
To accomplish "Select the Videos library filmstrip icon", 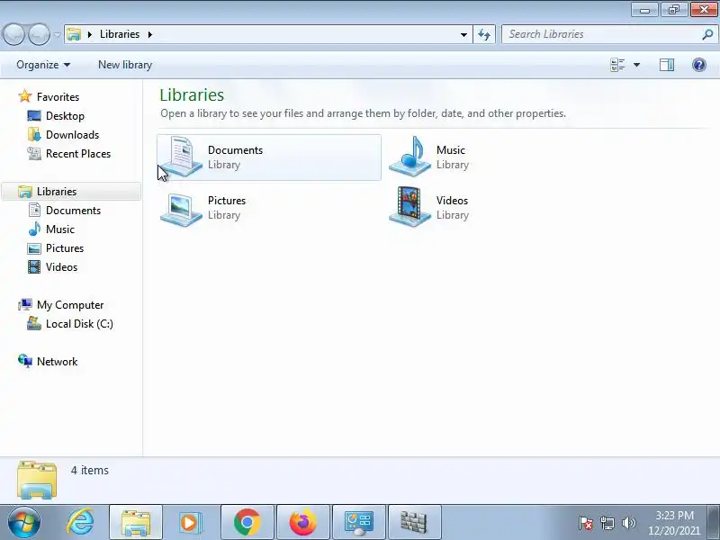I will 409,207.
